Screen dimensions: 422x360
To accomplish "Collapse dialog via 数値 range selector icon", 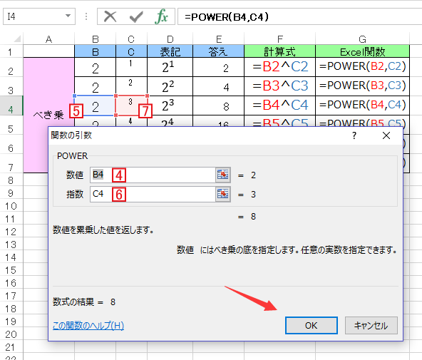I will coord(223,175).
